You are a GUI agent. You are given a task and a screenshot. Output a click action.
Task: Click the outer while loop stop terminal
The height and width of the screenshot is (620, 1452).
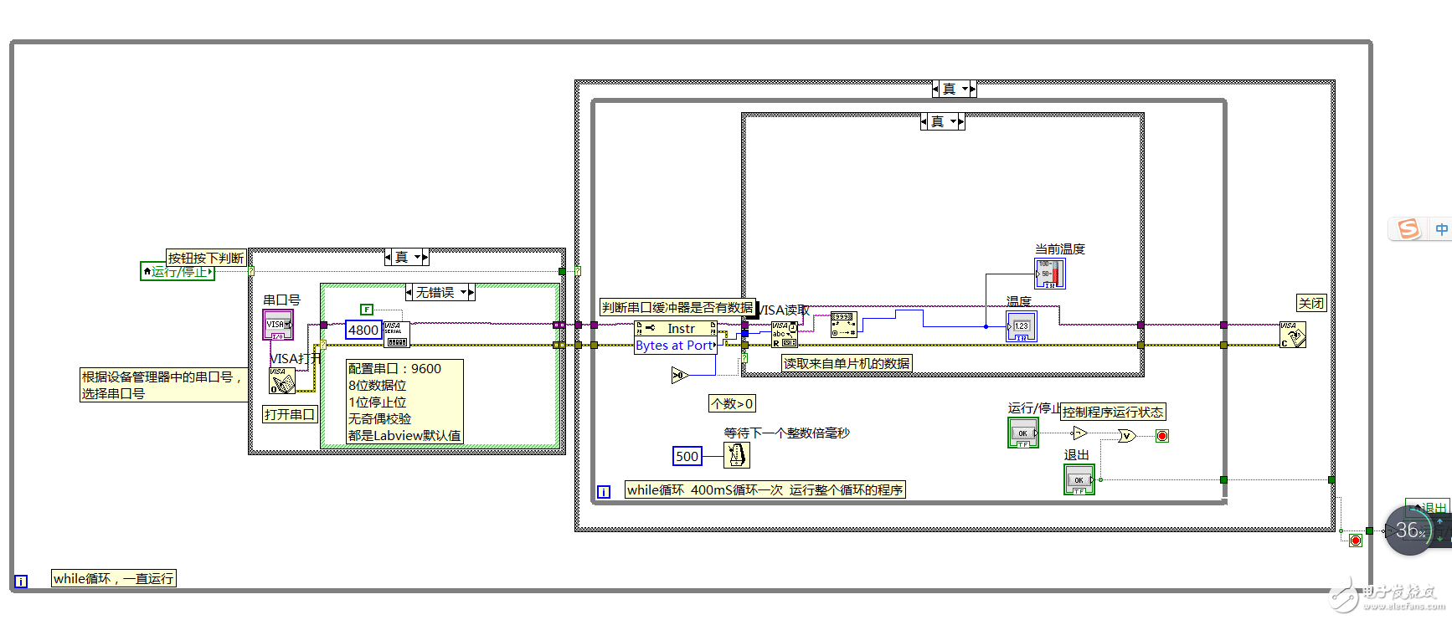1356,541
